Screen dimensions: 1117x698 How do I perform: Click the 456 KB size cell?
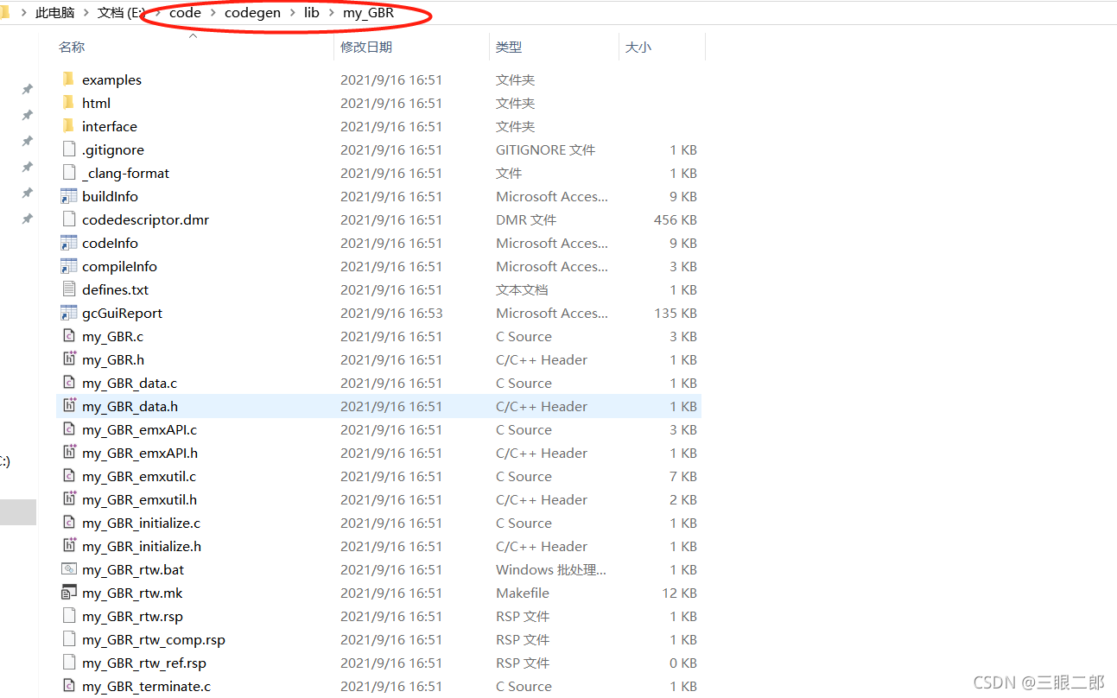(x=676, y=219)
